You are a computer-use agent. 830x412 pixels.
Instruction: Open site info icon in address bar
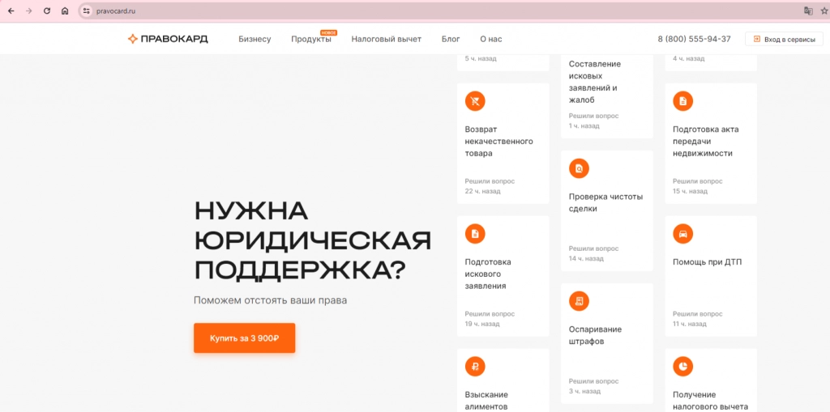coord(87,11)
